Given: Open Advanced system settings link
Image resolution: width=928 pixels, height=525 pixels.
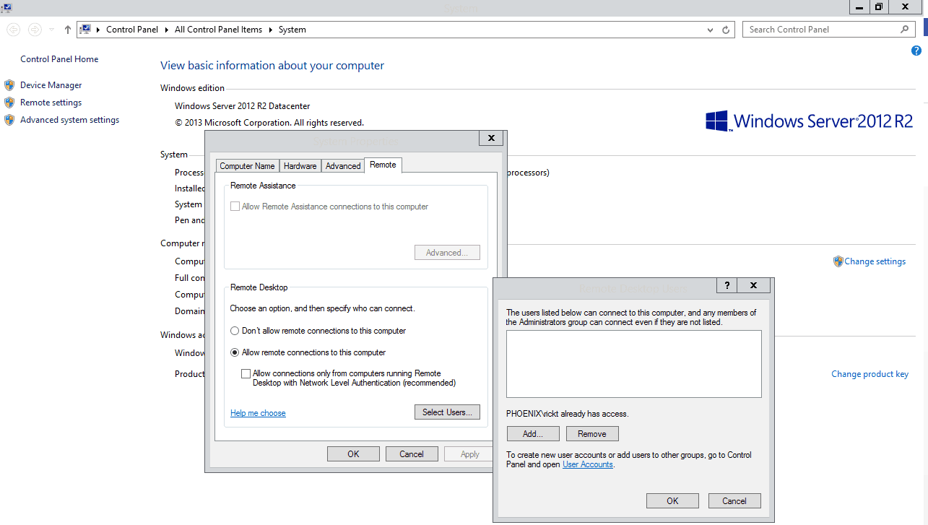Looking at the screenshot, I should point(70,120).
